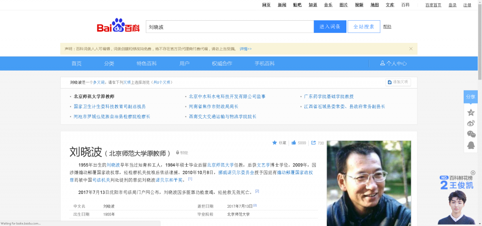Click the share arrow icon showing 730
482x226 pixels.
313,143
